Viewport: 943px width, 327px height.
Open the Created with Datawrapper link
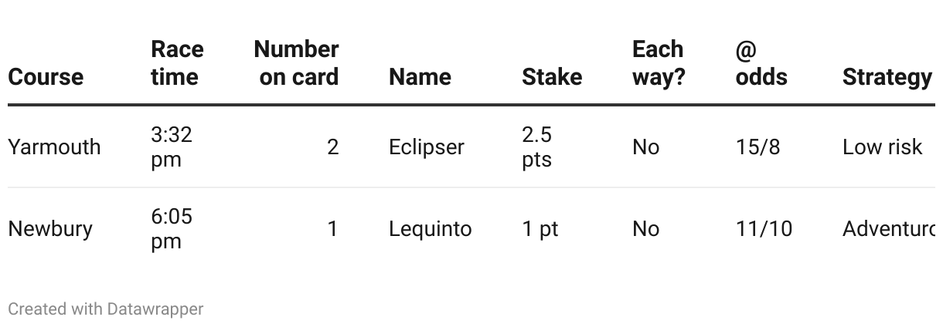[105, 309]
